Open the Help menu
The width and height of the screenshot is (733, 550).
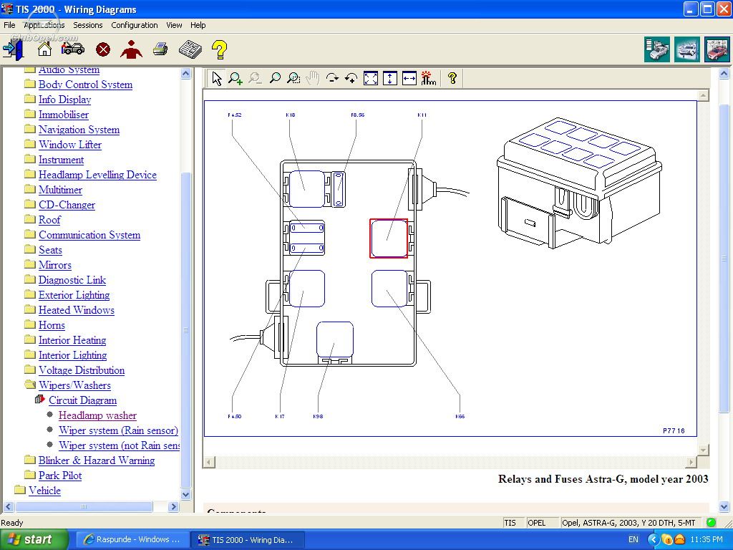pos(198,25)
